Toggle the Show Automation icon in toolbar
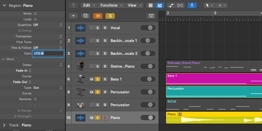262x131 pixels. (x=171, y=5)
